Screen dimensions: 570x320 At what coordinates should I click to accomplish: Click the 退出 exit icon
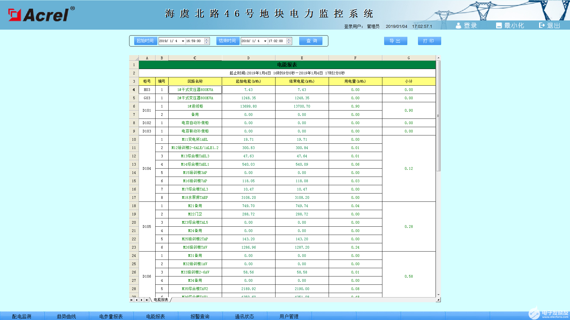542,25
